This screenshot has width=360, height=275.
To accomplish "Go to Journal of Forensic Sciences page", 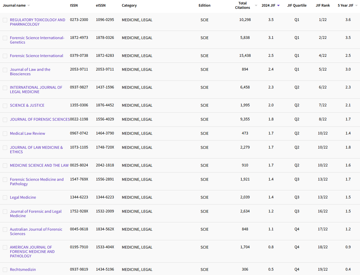I will coord(40,119).
